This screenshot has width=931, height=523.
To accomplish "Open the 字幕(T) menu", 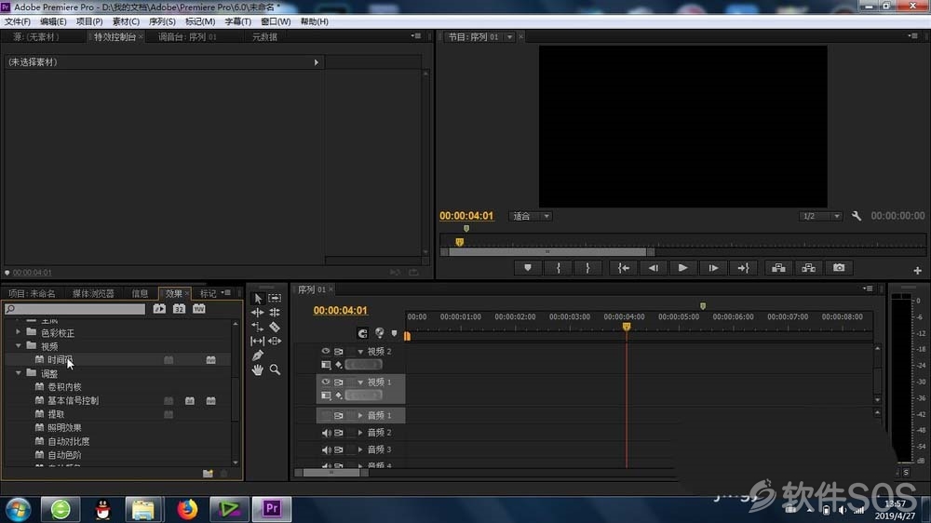I will 237,21.
